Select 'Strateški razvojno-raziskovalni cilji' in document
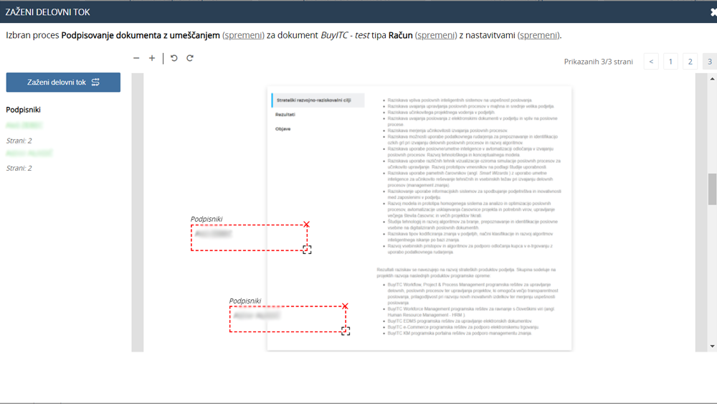Screen dimensions: 717x404 click(318, 100)
